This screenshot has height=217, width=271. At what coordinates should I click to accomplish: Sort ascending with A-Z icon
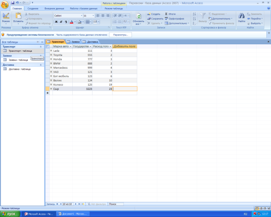194,14
